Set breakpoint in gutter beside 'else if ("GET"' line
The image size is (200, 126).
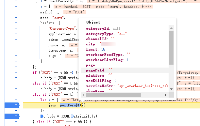(16, 122)
